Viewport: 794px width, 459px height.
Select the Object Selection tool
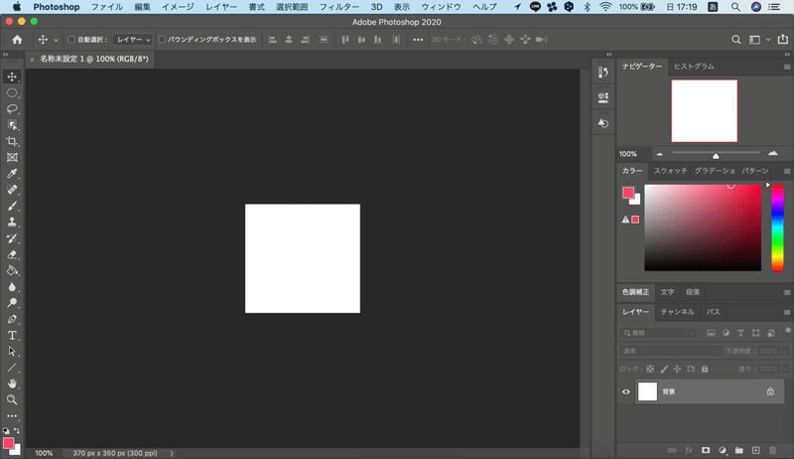click(x=12, y=125)
